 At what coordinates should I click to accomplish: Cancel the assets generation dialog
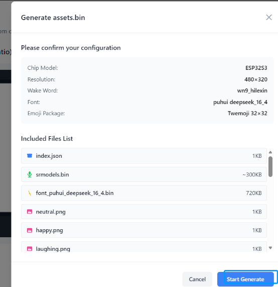tap(197, 279)
